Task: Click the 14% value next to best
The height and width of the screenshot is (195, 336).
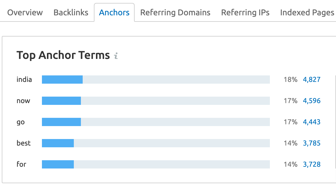Action: [x=291, y=143]
